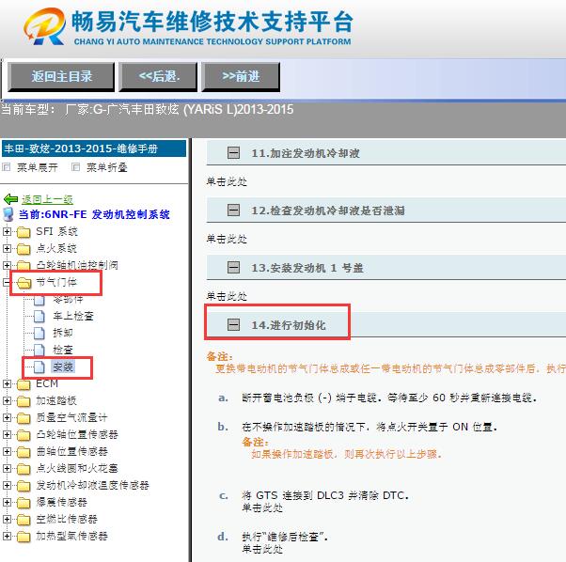Click the 拆卸 document icon
Viewport: 566px width, 562px height.
tap(39, 334)
